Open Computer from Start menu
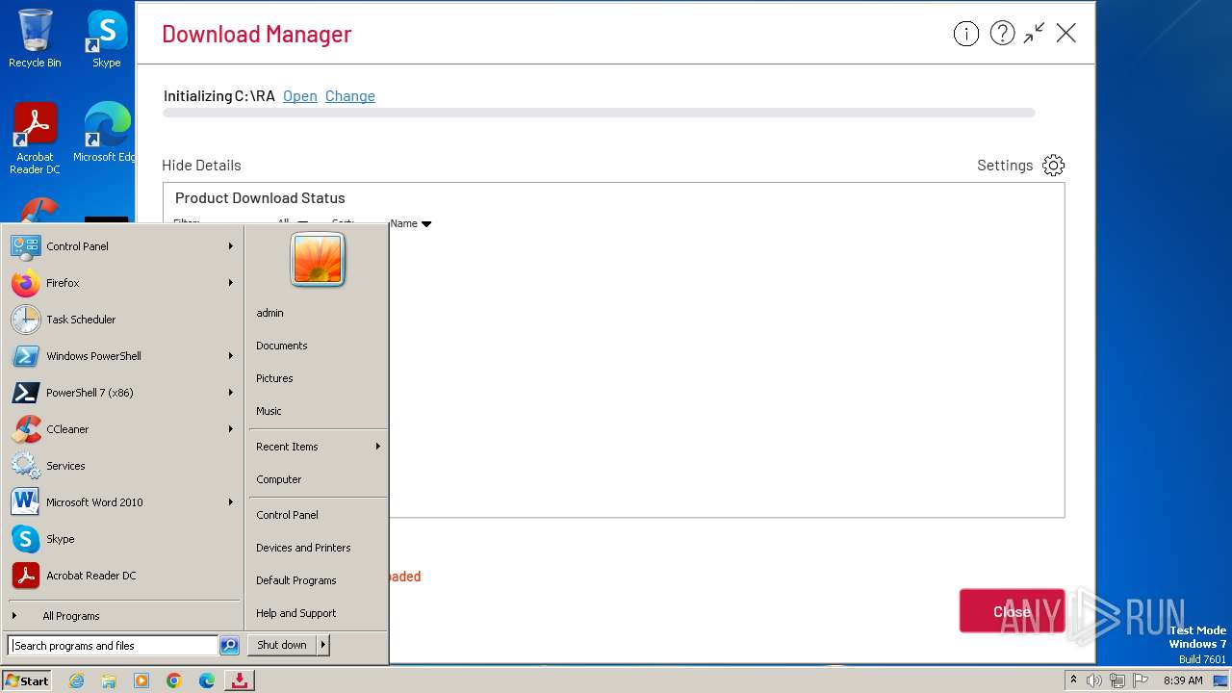Screen dimensions: 1232x693 [318, 479]
